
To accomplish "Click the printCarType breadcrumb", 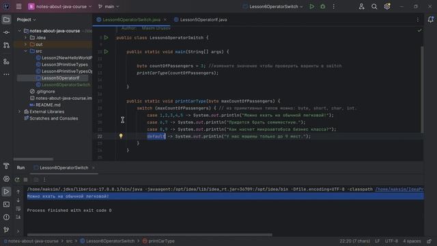I will click(x=158, y=241).
